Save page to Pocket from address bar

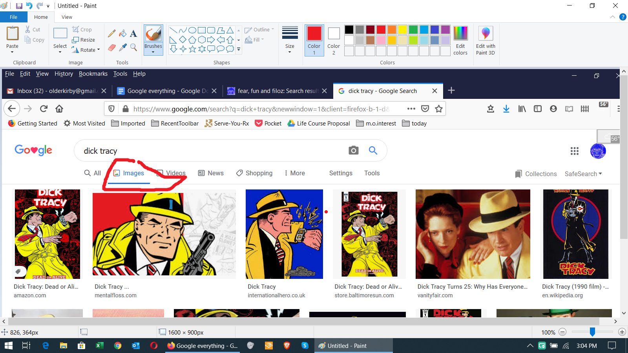[x=425, y=109]
